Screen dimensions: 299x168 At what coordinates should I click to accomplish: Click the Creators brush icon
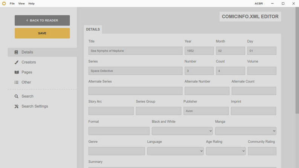click(17, 62)
